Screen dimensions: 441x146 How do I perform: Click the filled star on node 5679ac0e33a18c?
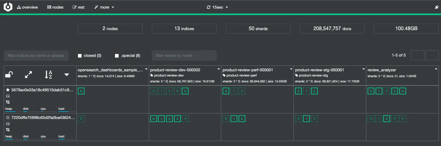click(x=8, y=90)
